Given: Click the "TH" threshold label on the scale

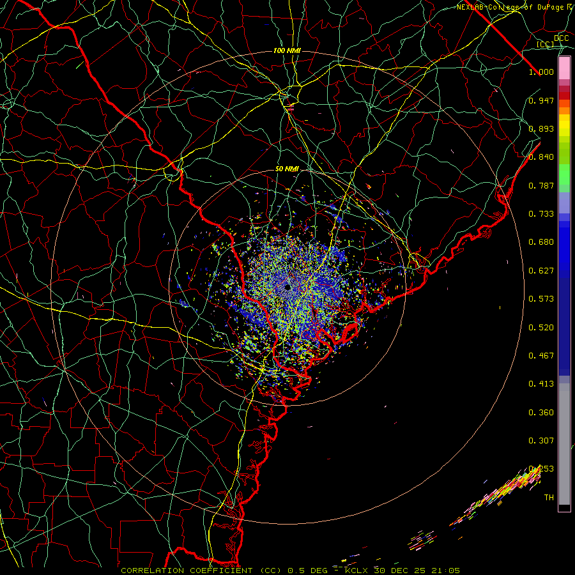Looking at the screenshot, I should pyautogui.click(x=549, y=498).
